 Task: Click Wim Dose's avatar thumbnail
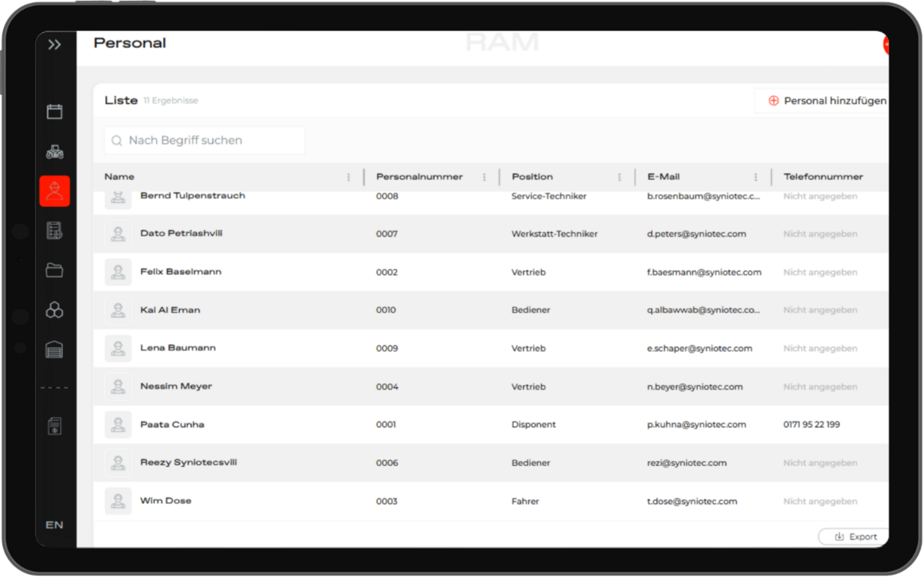pyautogui.click(x=118, y=501)
